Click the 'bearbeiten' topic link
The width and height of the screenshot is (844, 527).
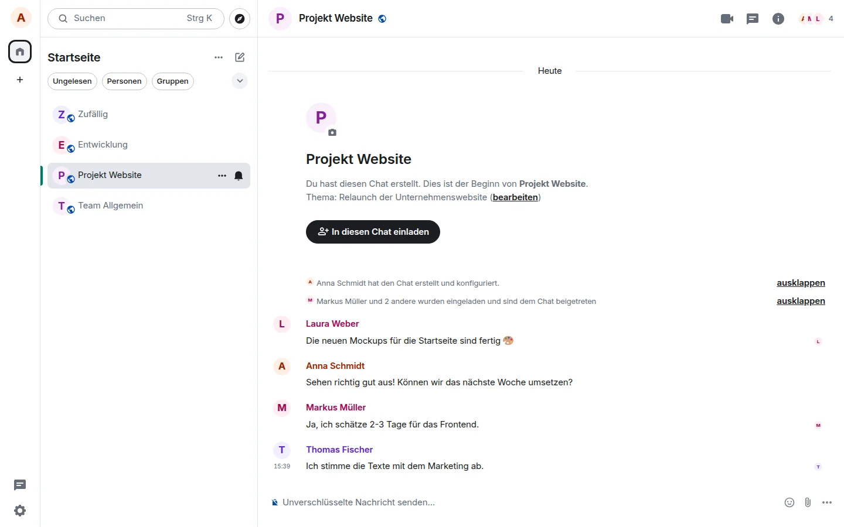point(515,197)
